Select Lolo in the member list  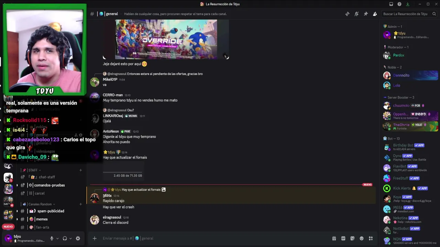410,85
